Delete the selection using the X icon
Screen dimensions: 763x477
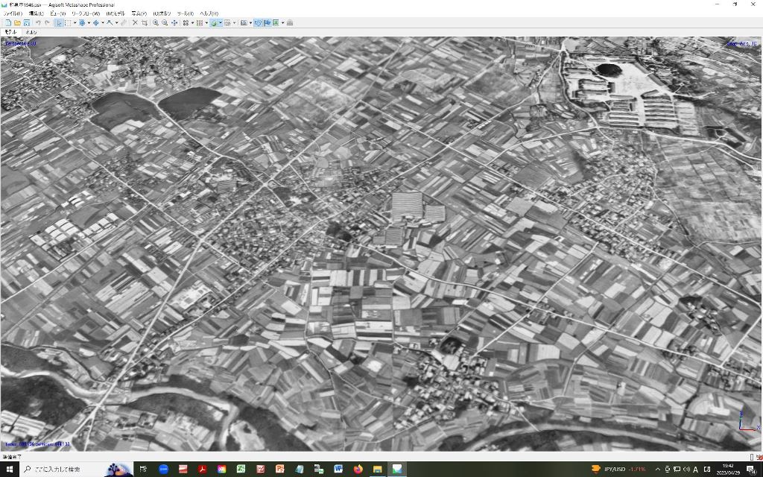[x=136, y=23]
